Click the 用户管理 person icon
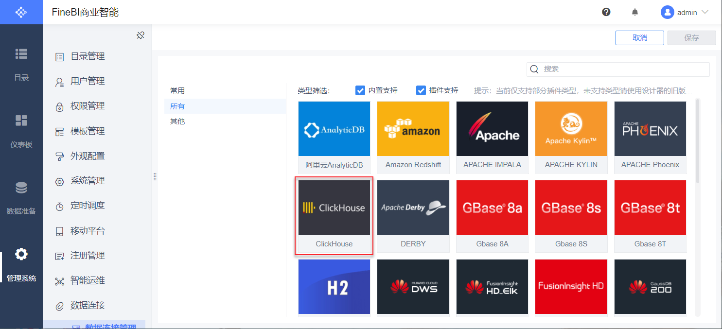This screenshot has width=722, height=329. pyautogui.click(x=60, y=82)
